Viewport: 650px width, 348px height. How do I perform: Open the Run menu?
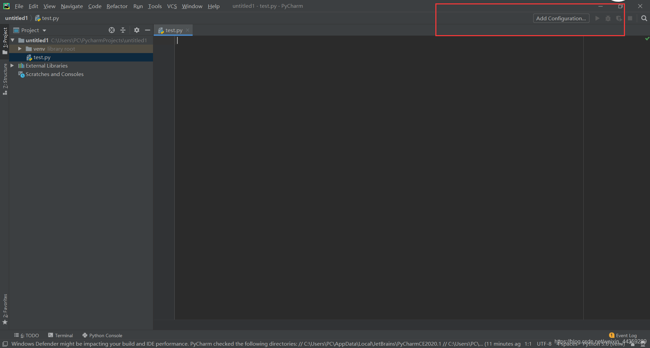pyautogui.click(x=138, y=6)
